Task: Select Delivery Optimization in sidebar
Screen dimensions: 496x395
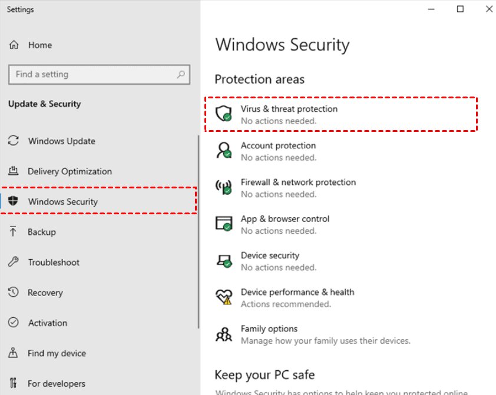Action: point(70,171)
